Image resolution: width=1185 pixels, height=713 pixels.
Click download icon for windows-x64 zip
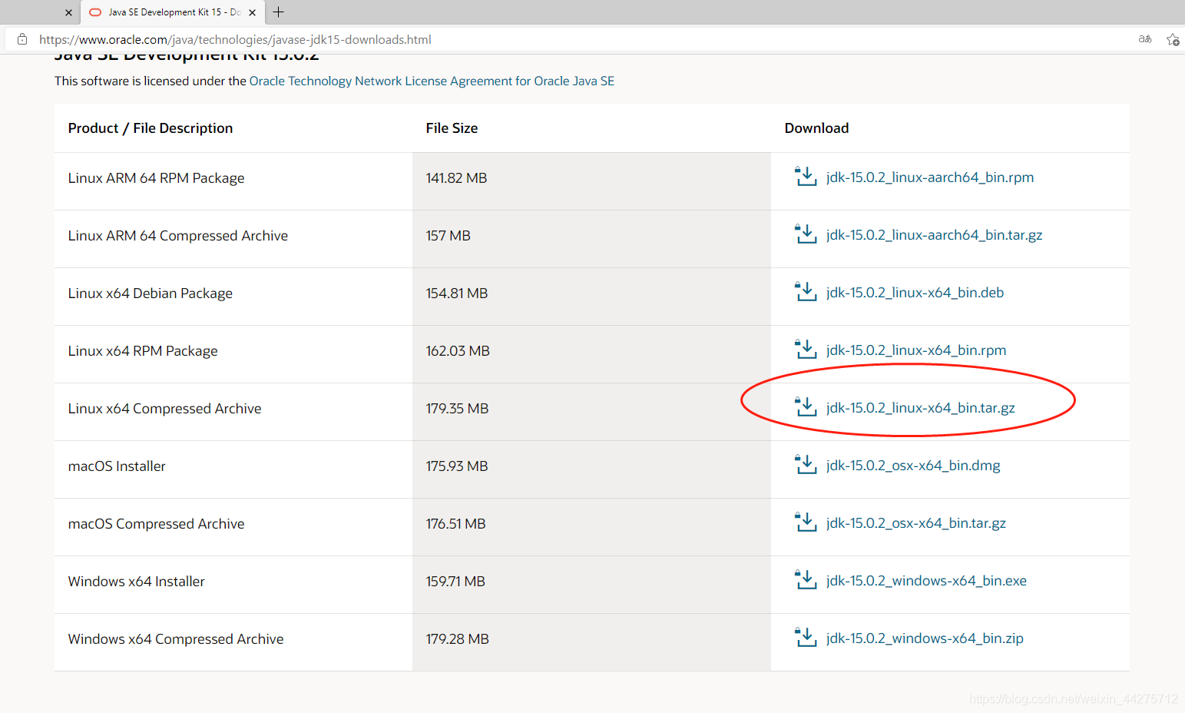[x=806, y=638]
